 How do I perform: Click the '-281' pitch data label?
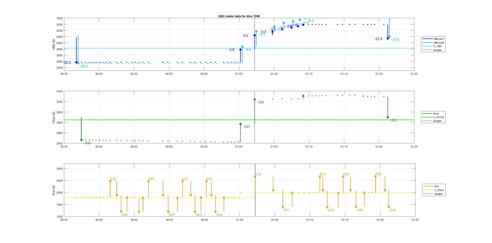pyautogui.click(x=394, y=120)
